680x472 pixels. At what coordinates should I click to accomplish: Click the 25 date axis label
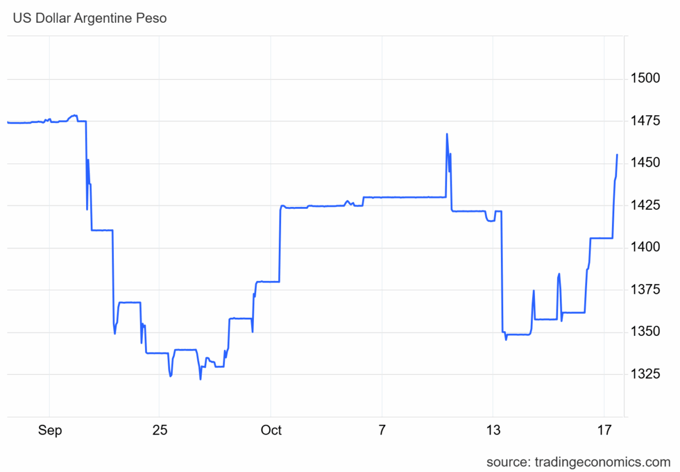pyautogui.click(x=160, y=431)
